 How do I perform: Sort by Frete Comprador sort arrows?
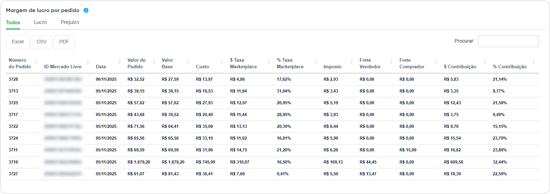tap(436, 62)
